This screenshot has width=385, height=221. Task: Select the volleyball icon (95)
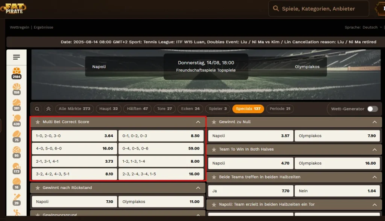pyautogui.click(x=17, y=152)
